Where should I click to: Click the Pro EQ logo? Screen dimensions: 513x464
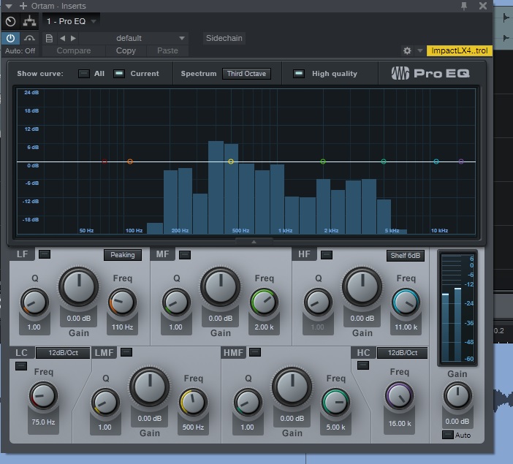(x=430, y=73)
